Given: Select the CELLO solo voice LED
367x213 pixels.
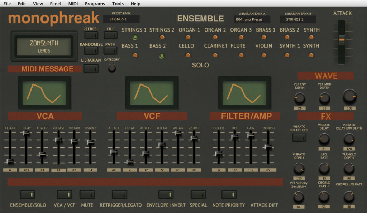Looking at the screenshot, I should point(188,55).
